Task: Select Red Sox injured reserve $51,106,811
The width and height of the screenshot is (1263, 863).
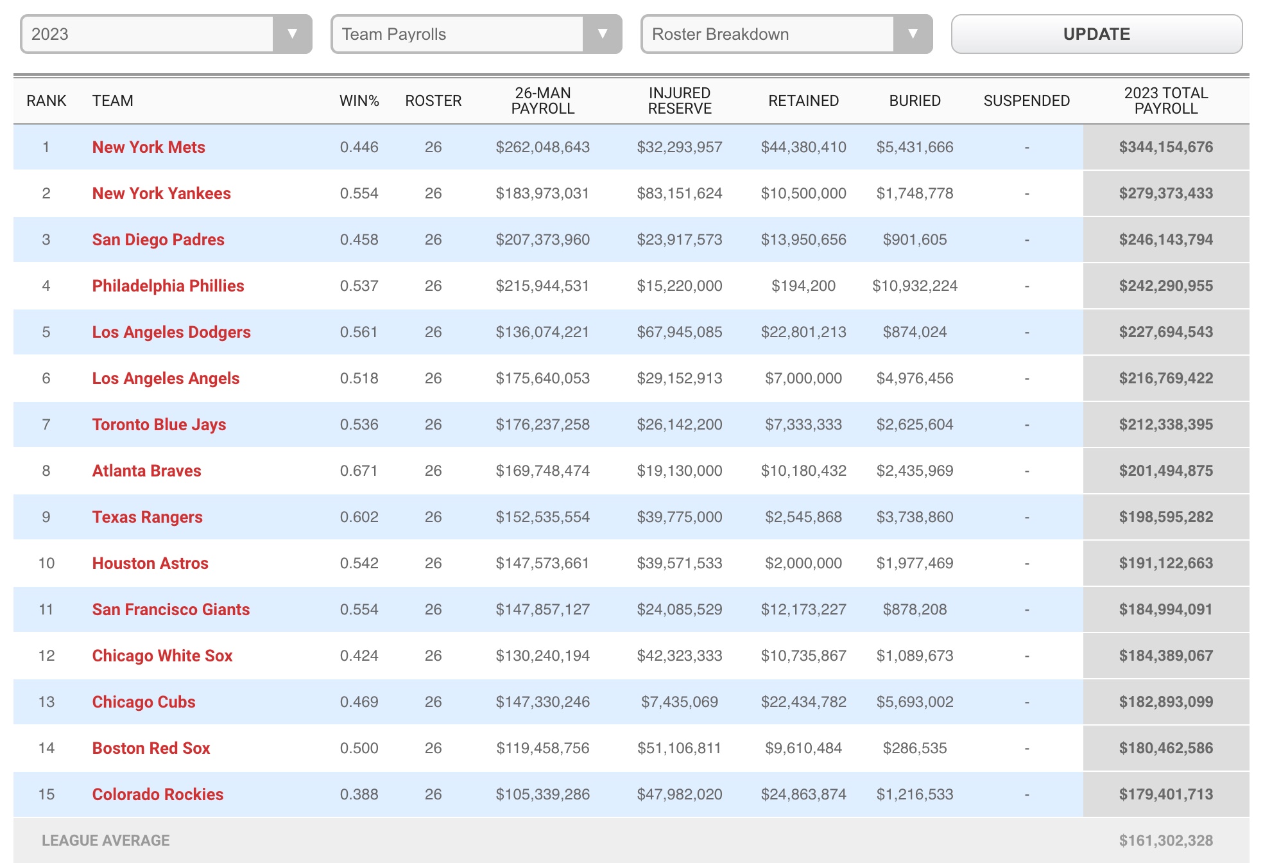Action: pyautogui.click(x=680, y=748)
